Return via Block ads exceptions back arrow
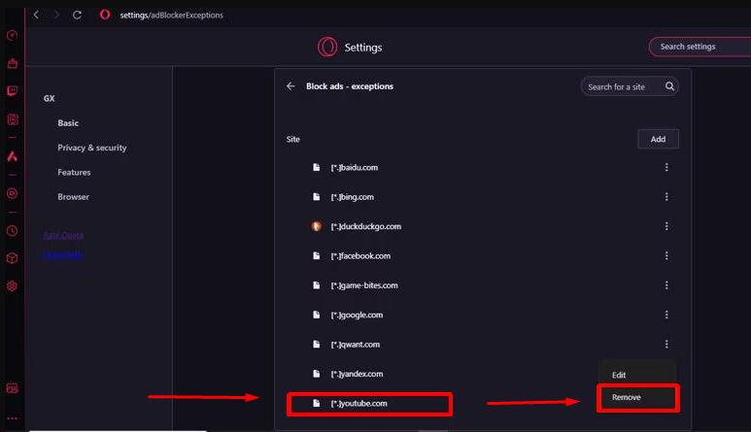This screenshot has height=432, width=751. click(290, 86)
